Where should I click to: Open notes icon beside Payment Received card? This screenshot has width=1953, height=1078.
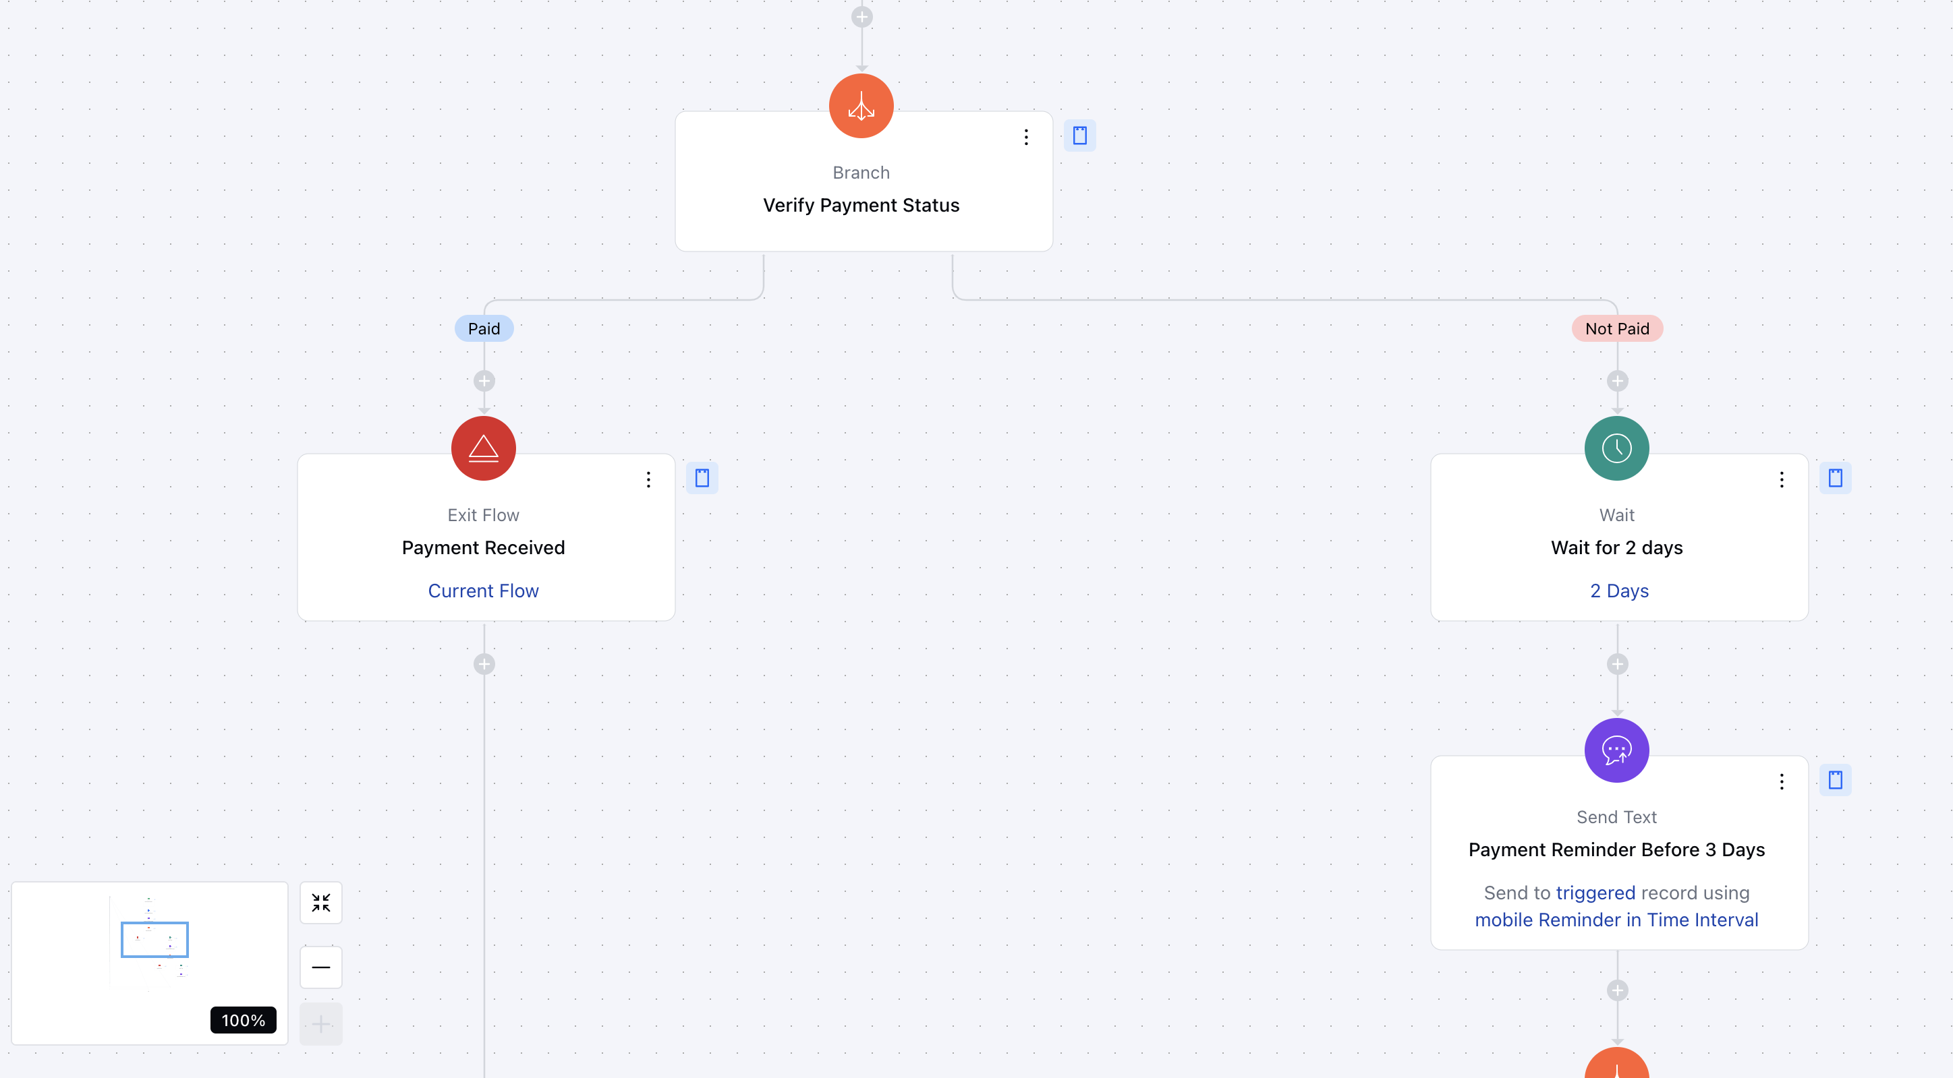tap(702, 478)
